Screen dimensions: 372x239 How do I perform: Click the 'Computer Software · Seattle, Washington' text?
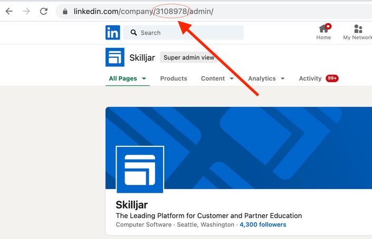175,225
